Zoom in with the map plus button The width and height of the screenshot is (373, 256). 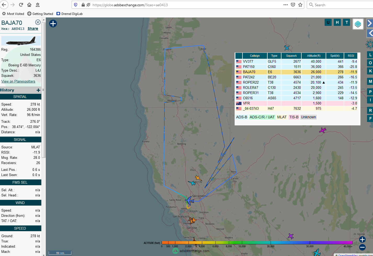point(362,240)
